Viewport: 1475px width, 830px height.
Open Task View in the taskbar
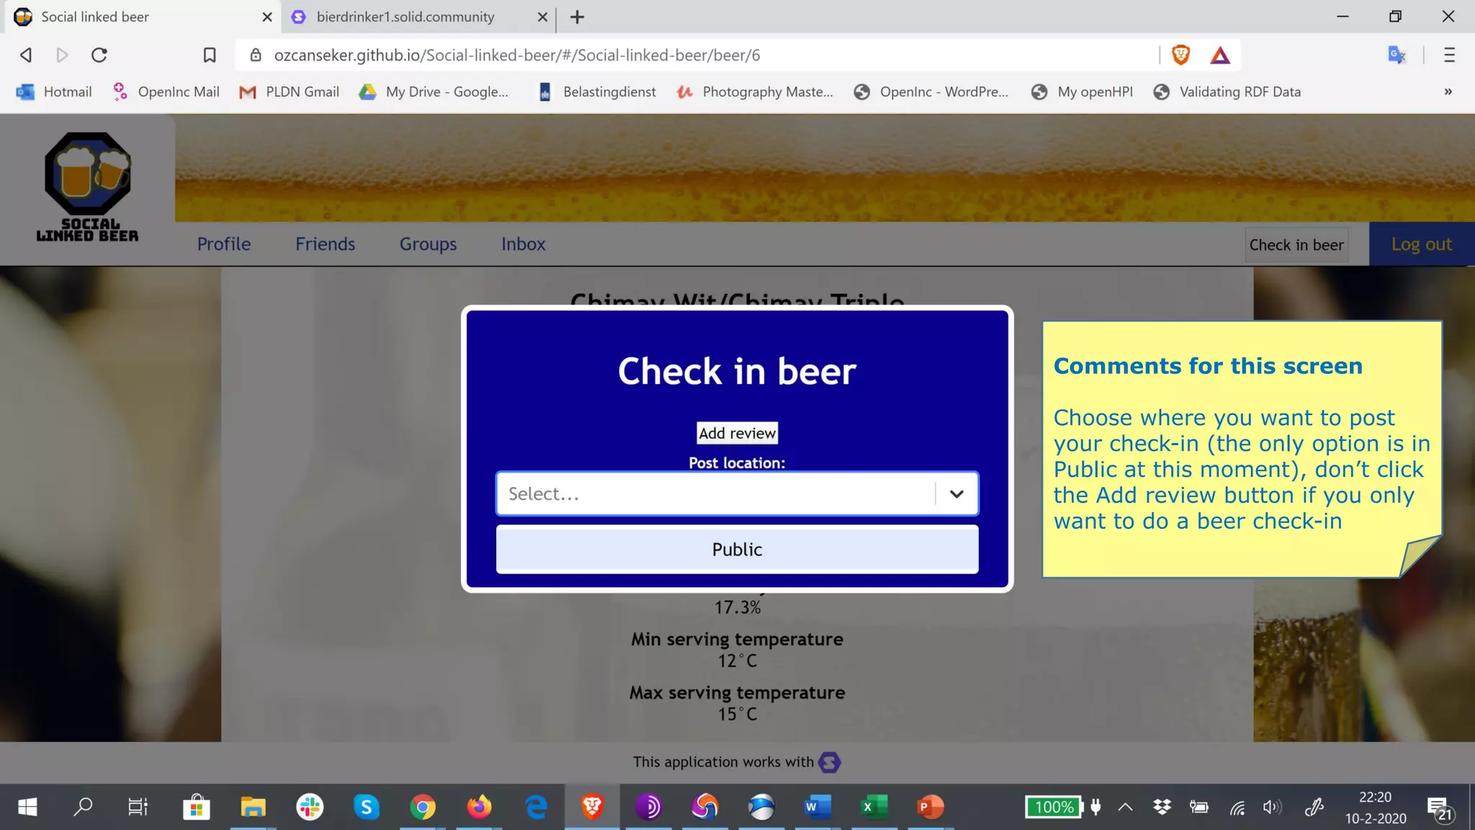click(x=138, y=807)
